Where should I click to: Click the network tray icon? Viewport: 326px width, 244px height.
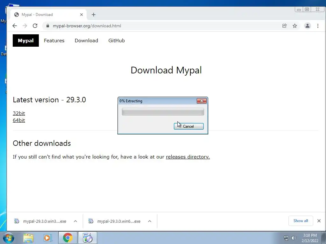[286, 238]
